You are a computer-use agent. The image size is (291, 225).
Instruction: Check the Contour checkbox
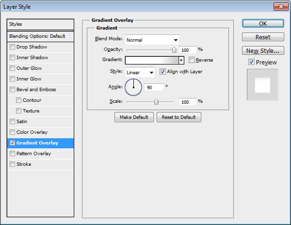(18, 100)
